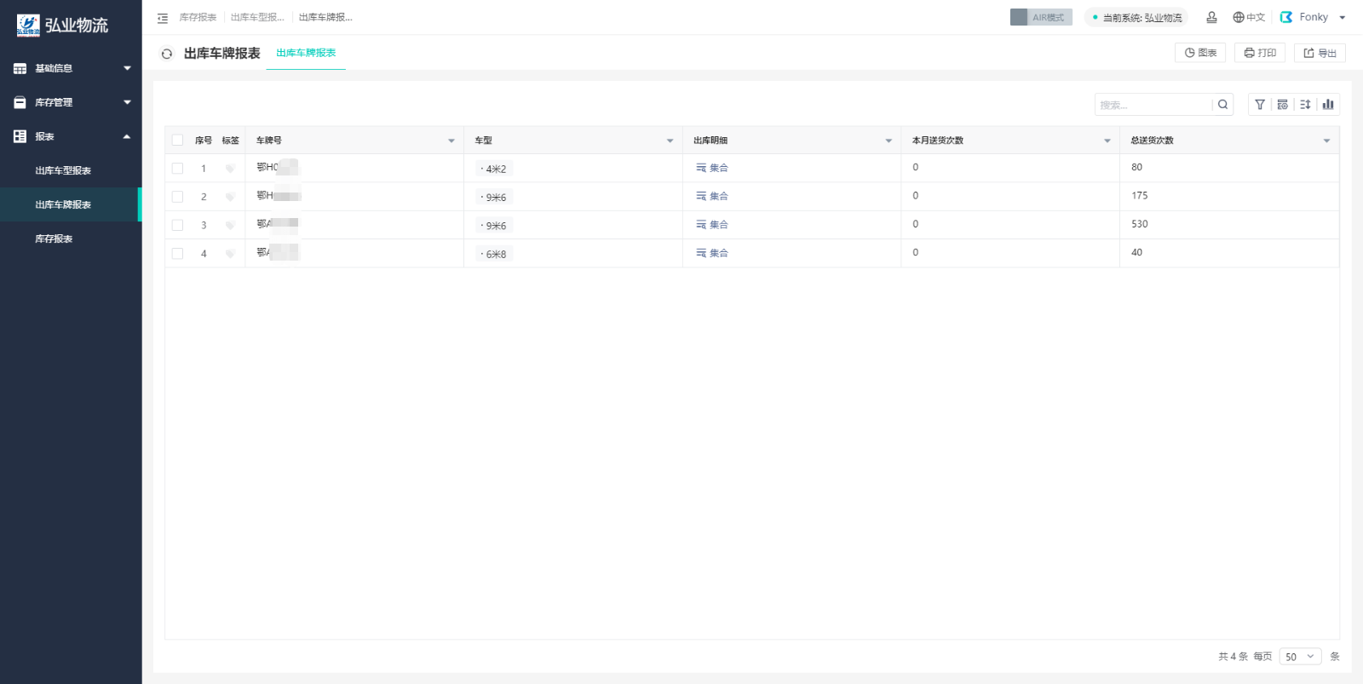
Task: Click the 导出 export button
Action: 1320,53
